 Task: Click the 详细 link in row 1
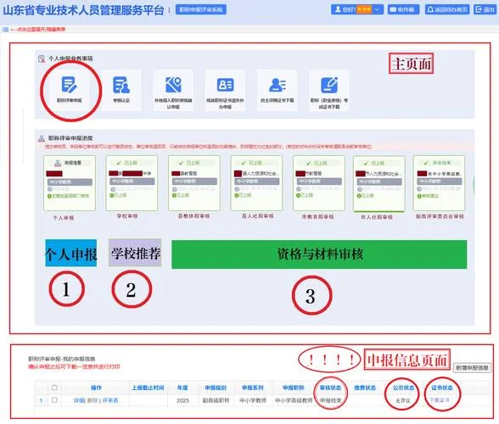pos(78,400)
